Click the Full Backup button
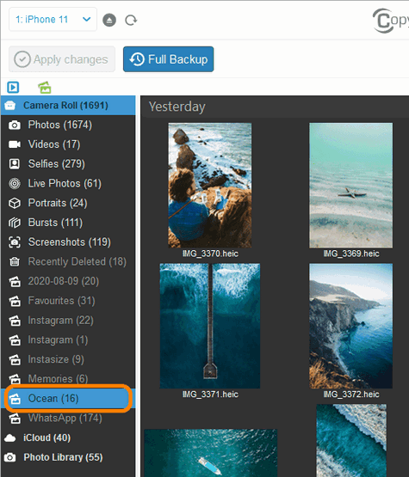The width and height of the screenshot is (409, 477). [168, 59]
